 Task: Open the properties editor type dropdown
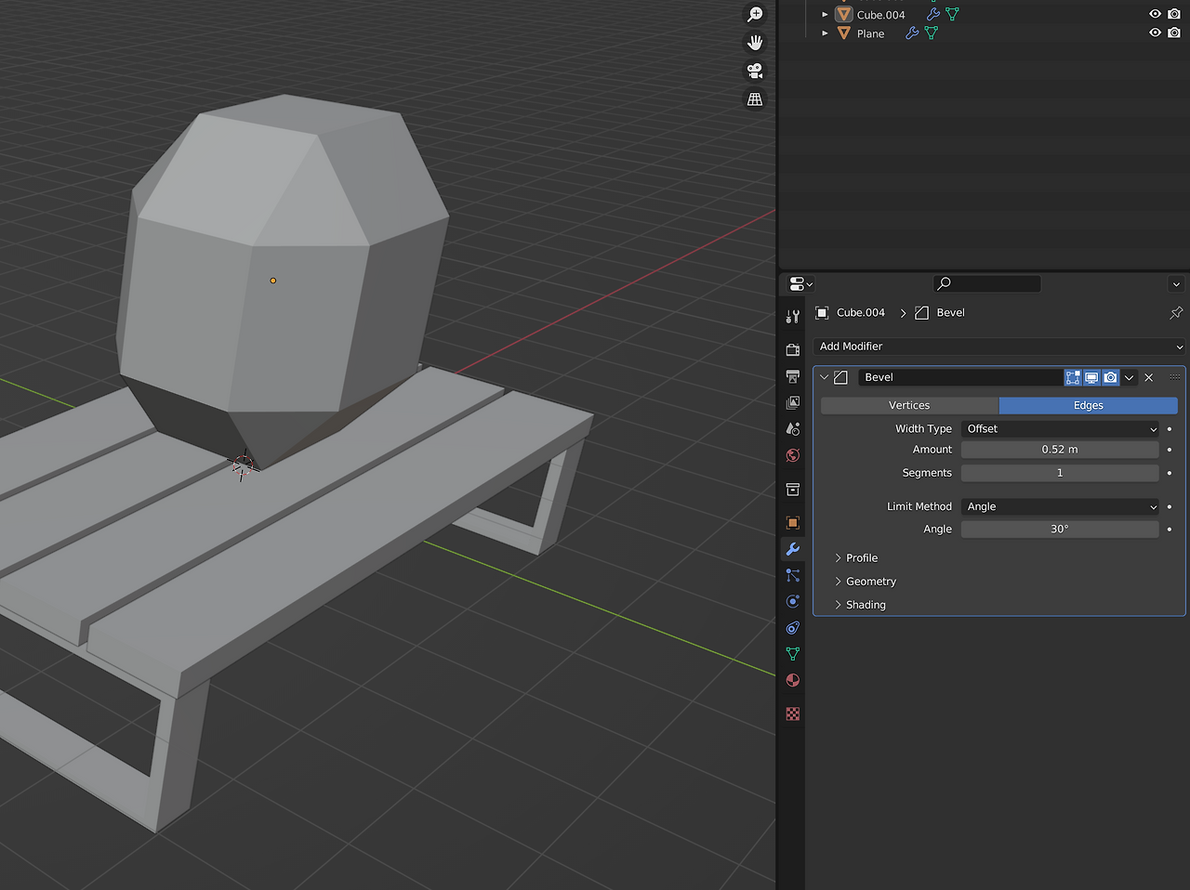pos(800,283)
